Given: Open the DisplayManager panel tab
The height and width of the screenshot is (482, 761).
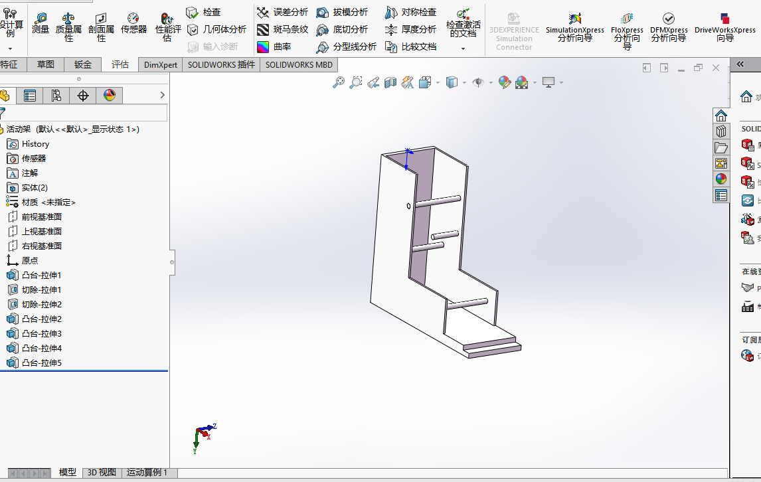Looking at the screenshot, I should (x=110, y=96).
